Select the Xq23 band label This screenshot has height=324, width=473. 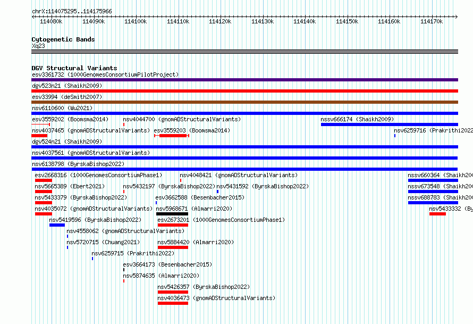(x=38, y=46)
